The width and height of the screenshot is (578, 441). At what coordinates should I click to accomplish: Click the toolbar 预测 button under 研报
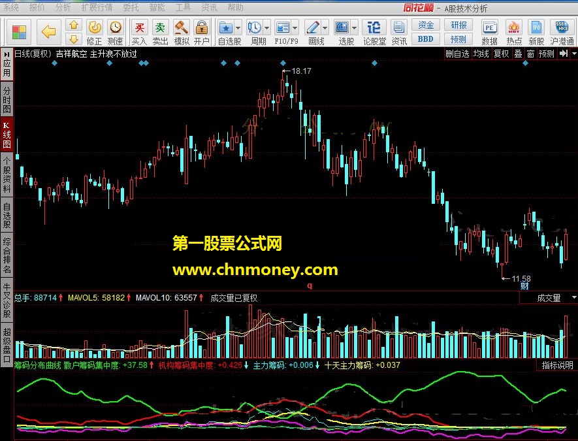point(458,39)
